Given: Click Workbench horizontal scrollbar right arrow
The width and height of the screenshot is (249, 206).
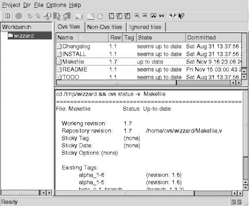Looking at the screenshot, I should pos(49,193).
